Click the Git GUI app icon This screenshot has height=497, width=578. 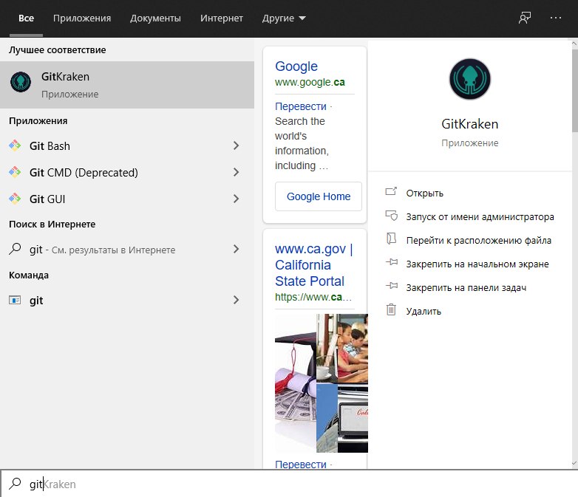(x=15, y=199)
